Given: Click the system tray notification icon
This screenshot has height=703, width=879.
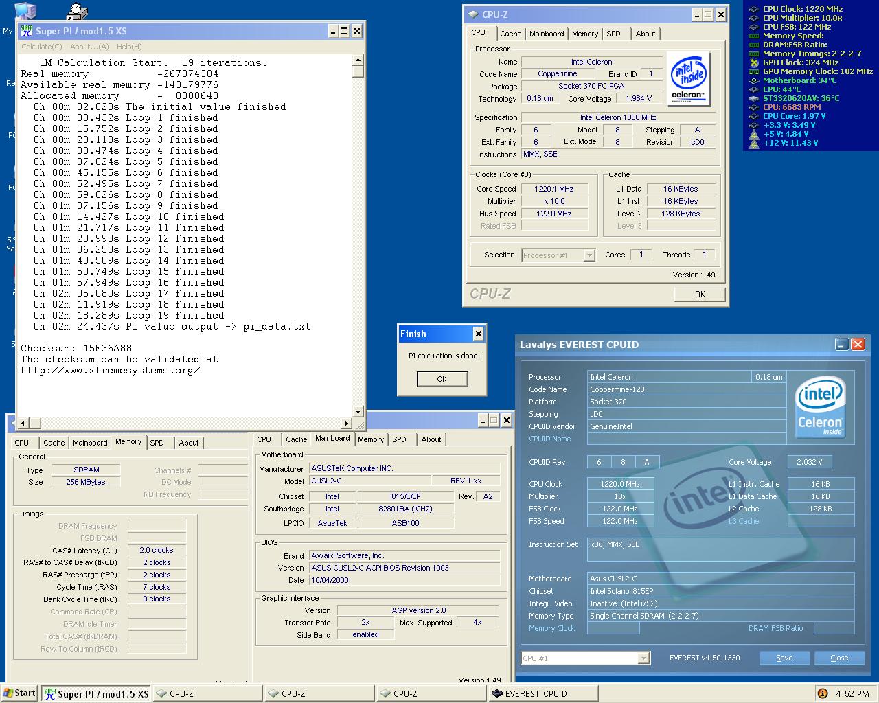Looking at the screenshot, I should [x=822, y=693].
